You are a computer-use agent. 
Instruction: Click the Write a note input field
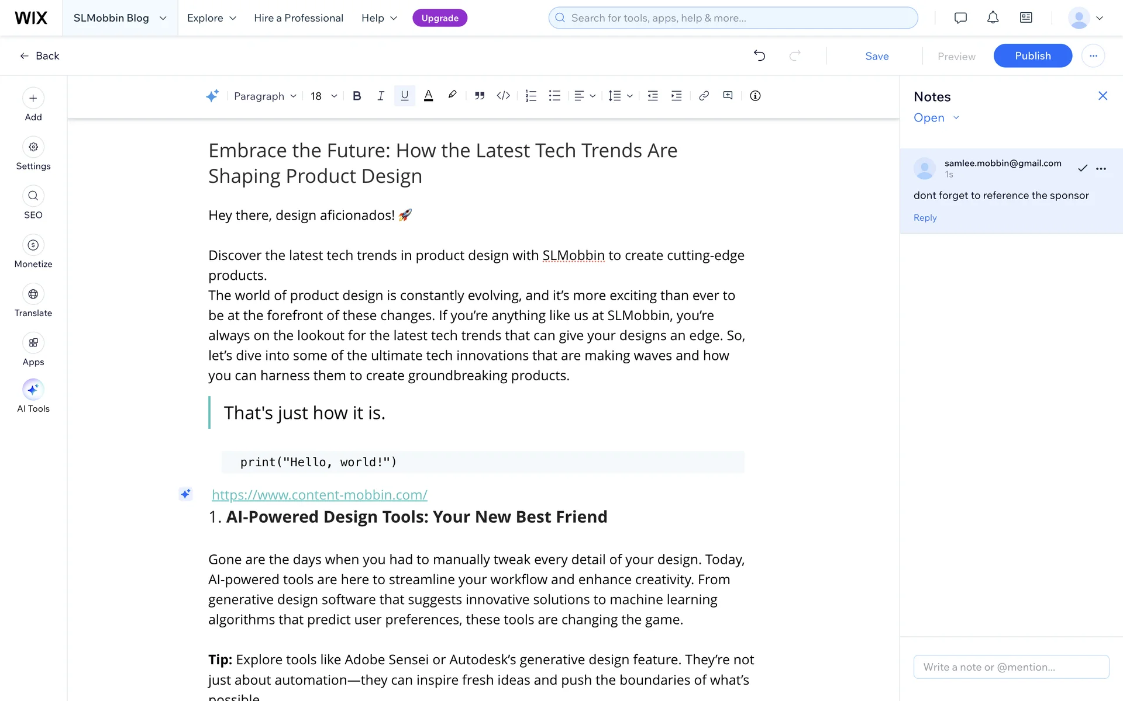tap(1011, 667)
